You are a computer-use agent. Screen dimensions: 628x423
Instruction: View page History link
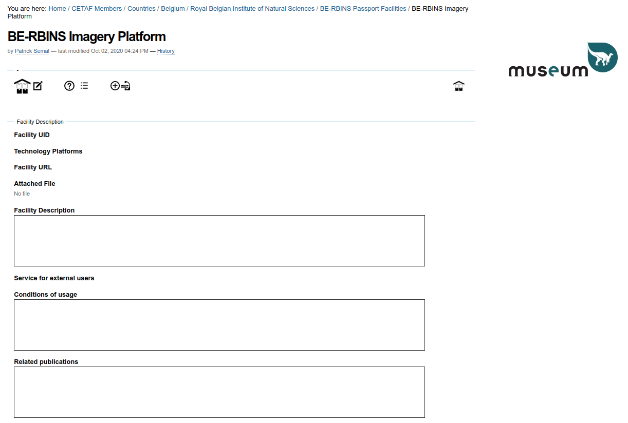click(165, 51)
